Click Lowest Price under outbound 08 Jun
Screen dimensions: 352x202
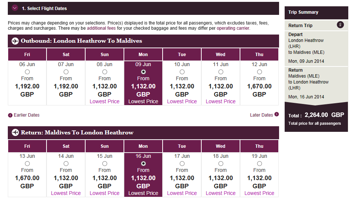(105, 101)
